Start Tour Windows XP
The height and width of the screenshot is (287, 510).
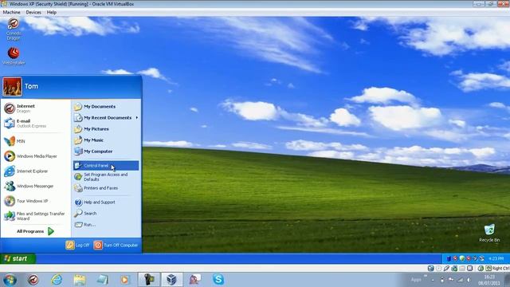(35, 201)
